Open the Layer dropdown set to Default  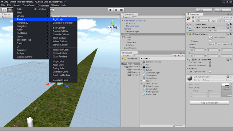[x=225, y=21]
